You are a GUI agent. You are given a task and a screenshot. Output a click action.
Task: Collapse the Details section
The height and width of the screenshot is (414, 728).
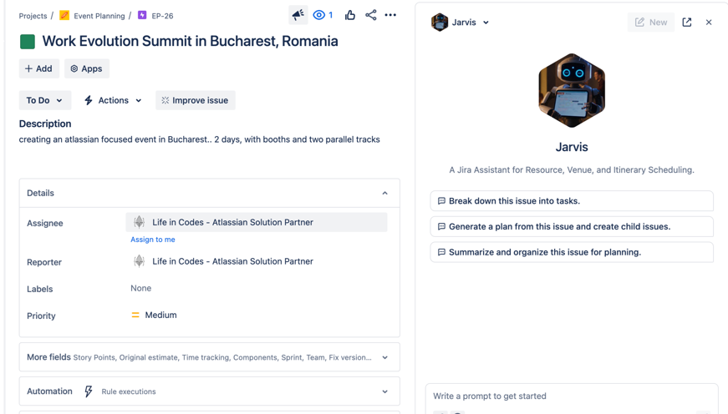[384, 193]
